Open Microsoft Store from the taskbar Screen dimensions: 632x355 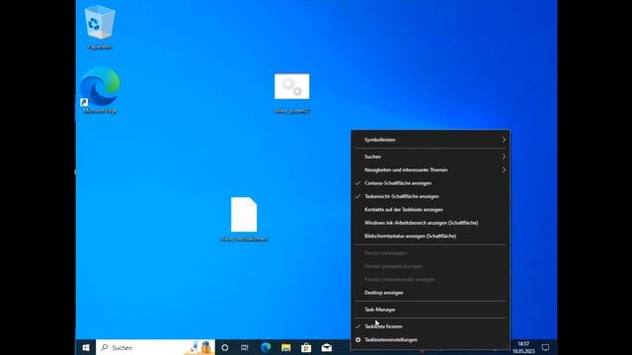point(306,347)
